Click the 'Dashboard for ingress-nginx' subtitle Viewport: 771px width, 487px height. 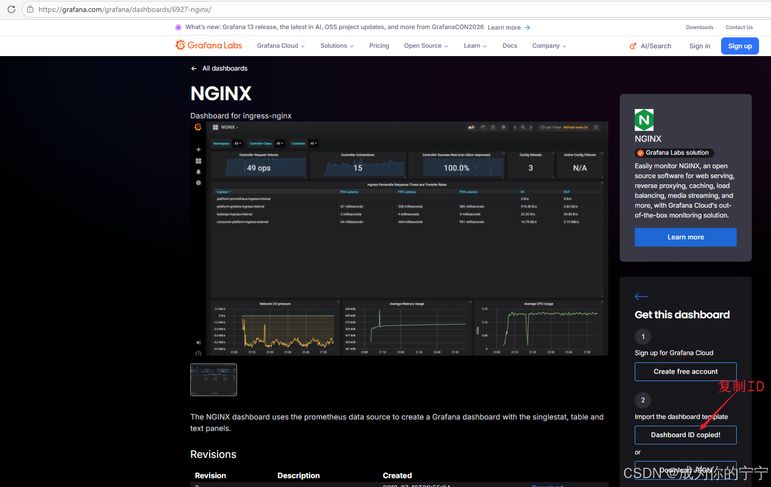241,116
